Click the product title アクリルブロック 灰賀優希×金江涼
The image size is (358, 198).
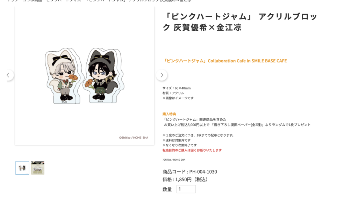240,22
